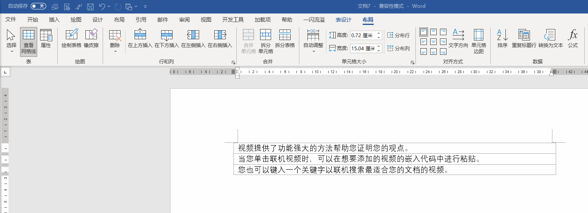
Task: Click the 高度 height input field
Action: [x=363, y=36]
